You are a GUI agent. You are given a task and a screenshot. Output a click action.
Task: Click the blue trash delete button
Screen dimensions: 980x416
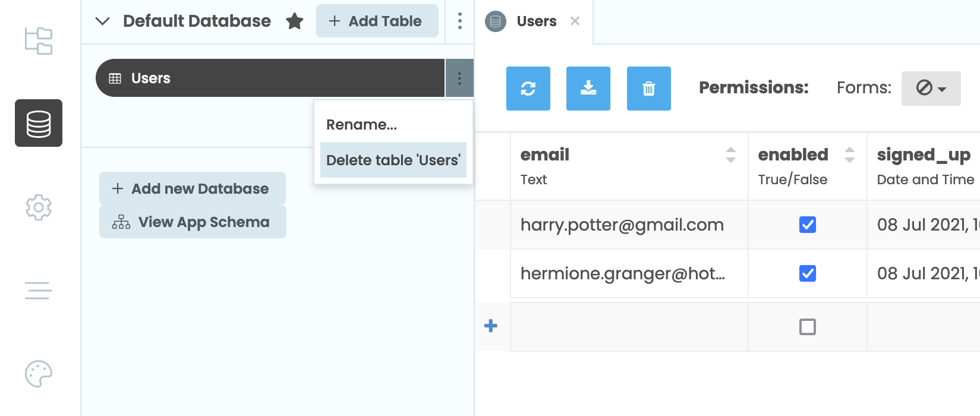(x=648, y=89)
